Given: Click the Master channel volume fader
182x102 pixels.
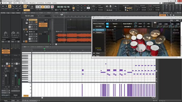Looking at the screenshot, I should tap(16, 75).
